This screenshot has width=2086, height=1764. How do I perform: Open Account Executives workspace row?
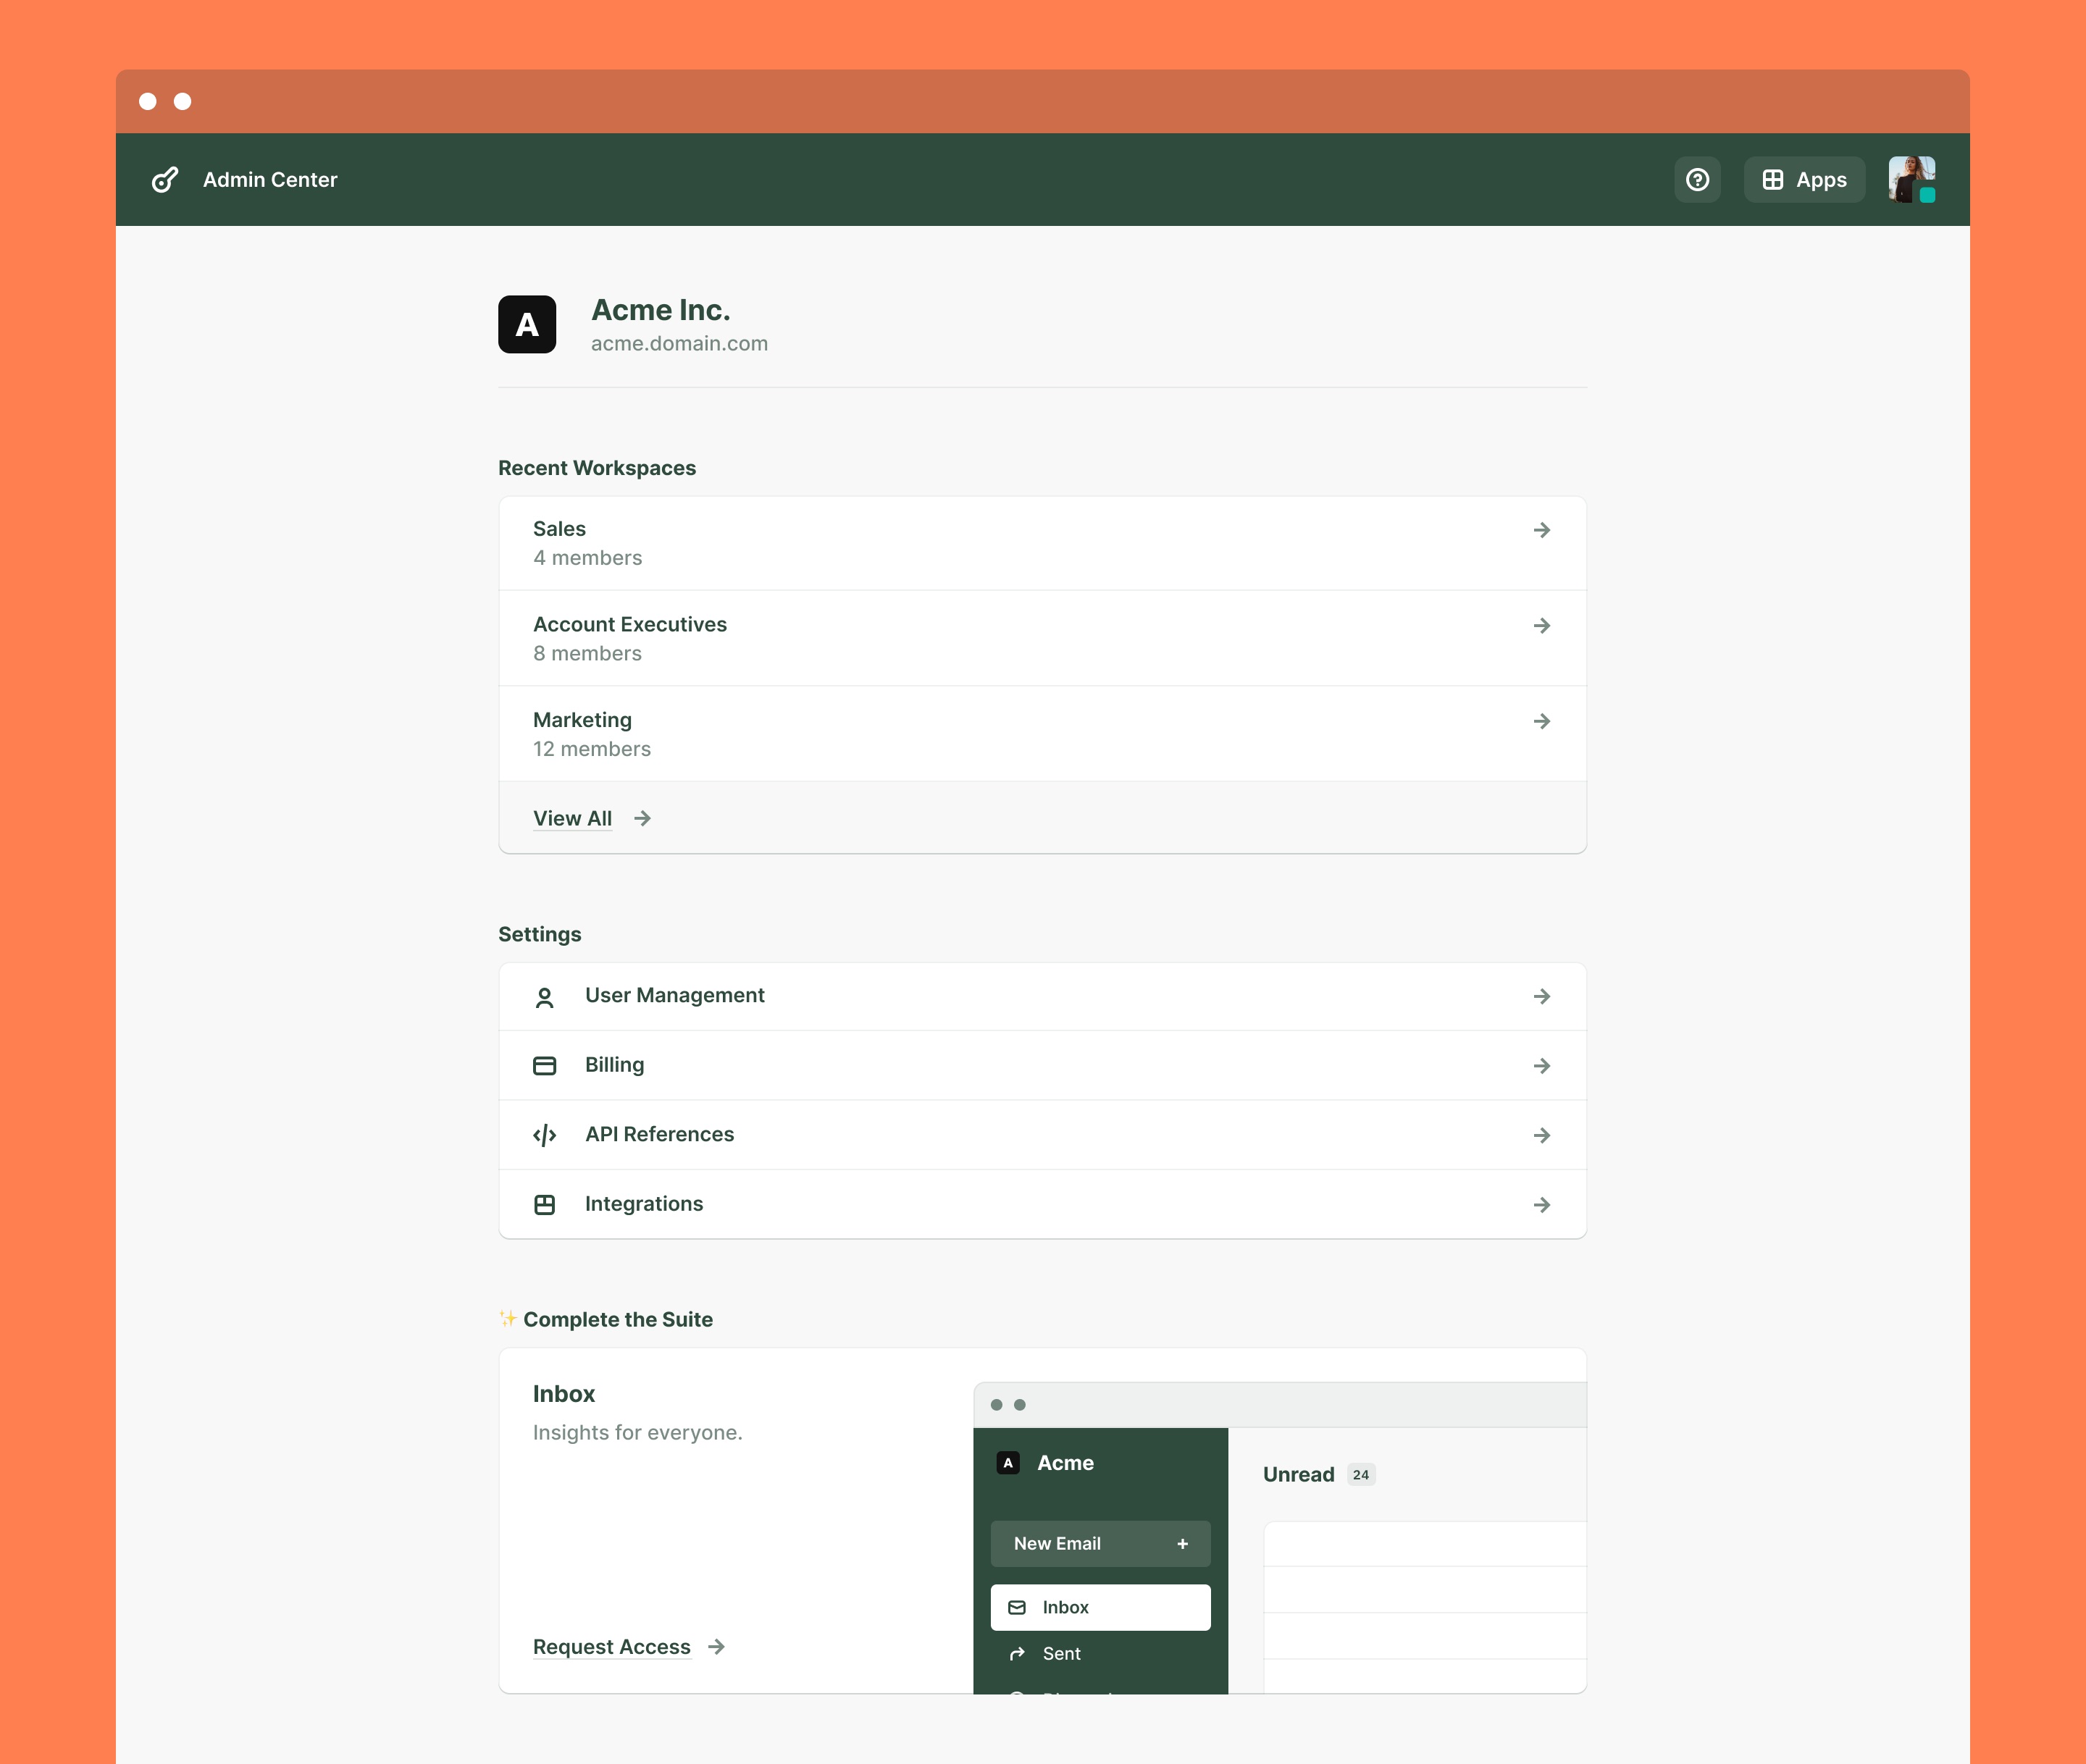point(1041,638)
